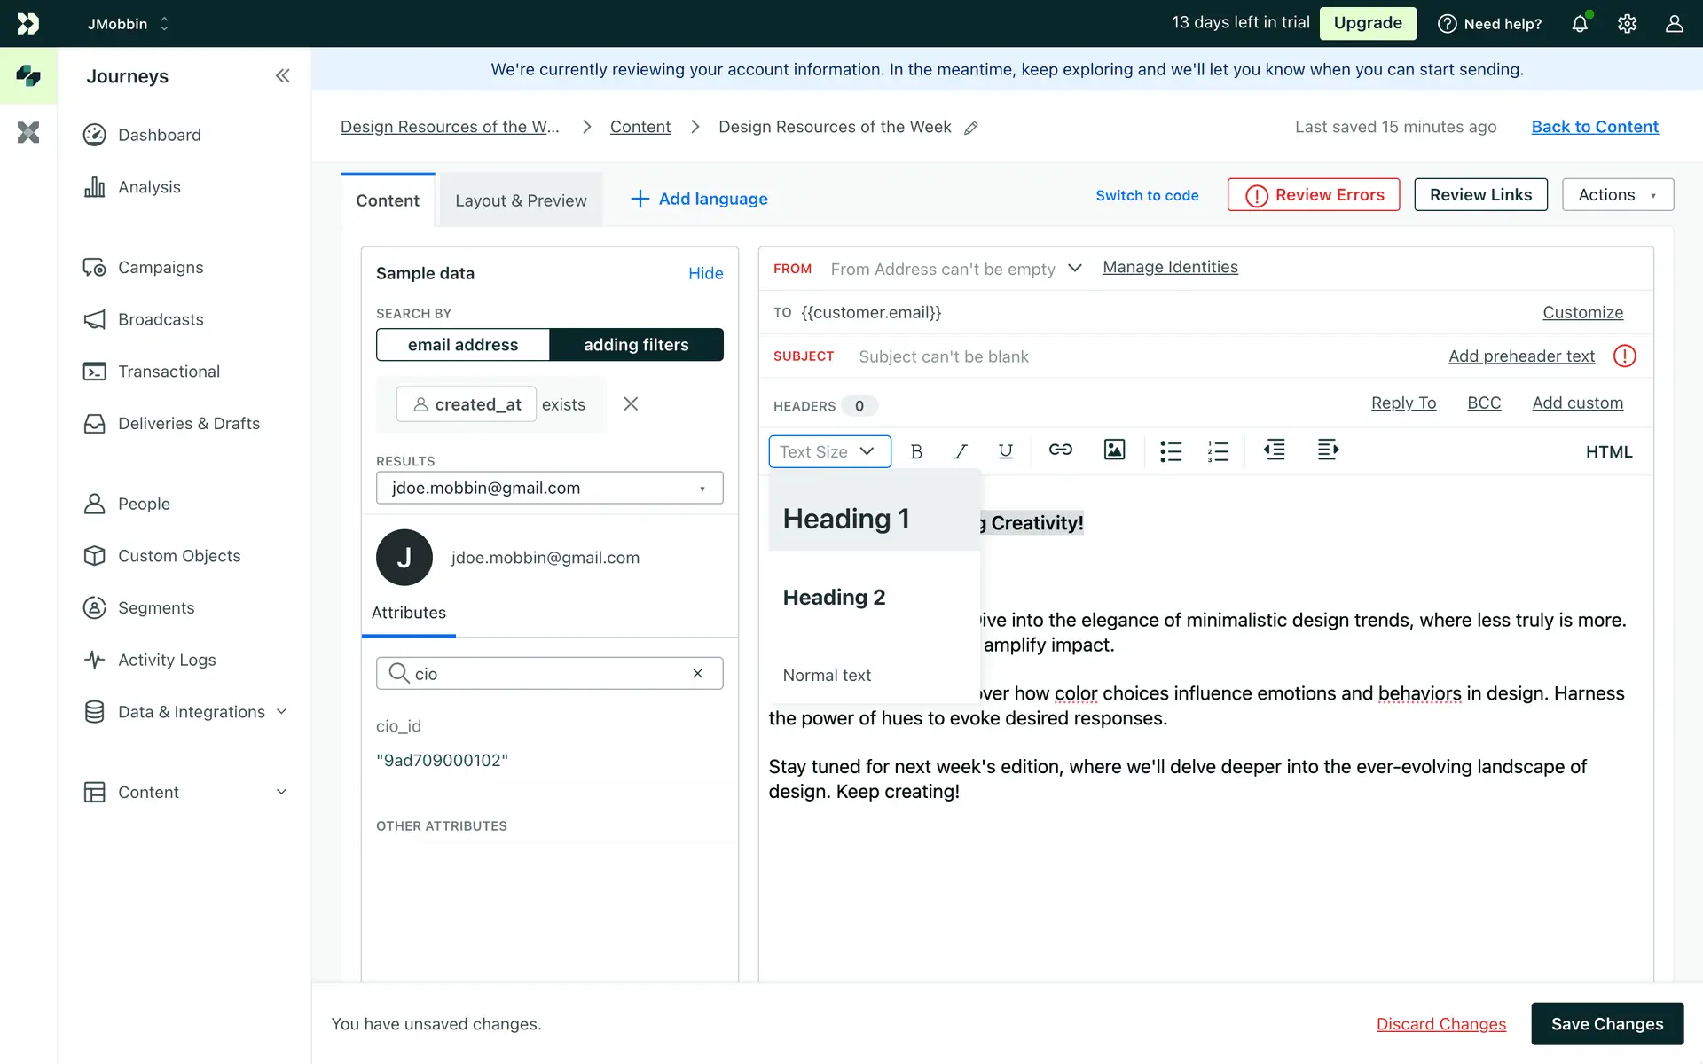This screenshot has width=1703, height=1064.
Task: Click pencil icon to rename message
Action: (971, 128)
